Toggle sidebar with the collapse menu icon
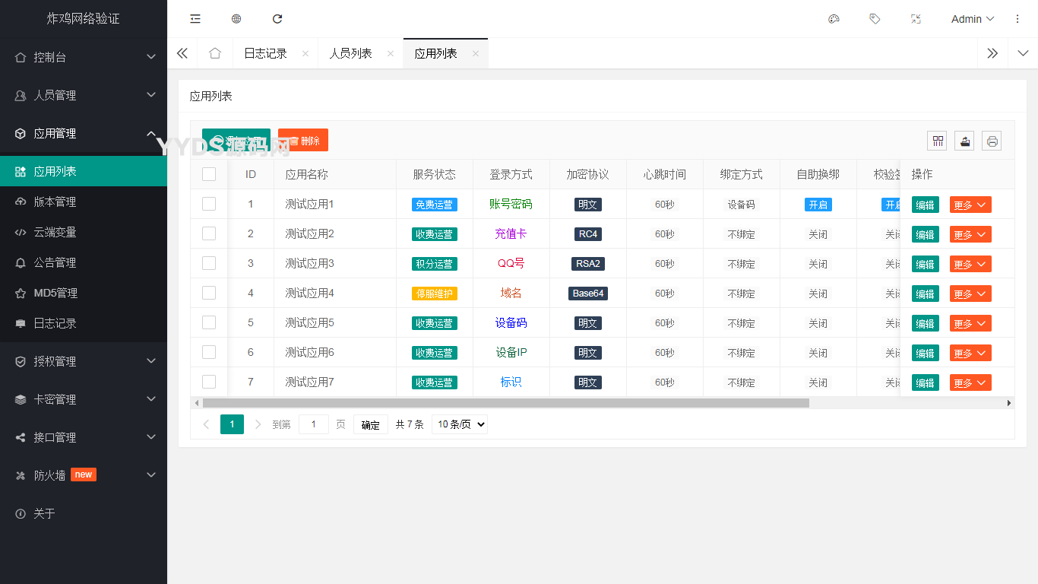 [x=195, y=19]
